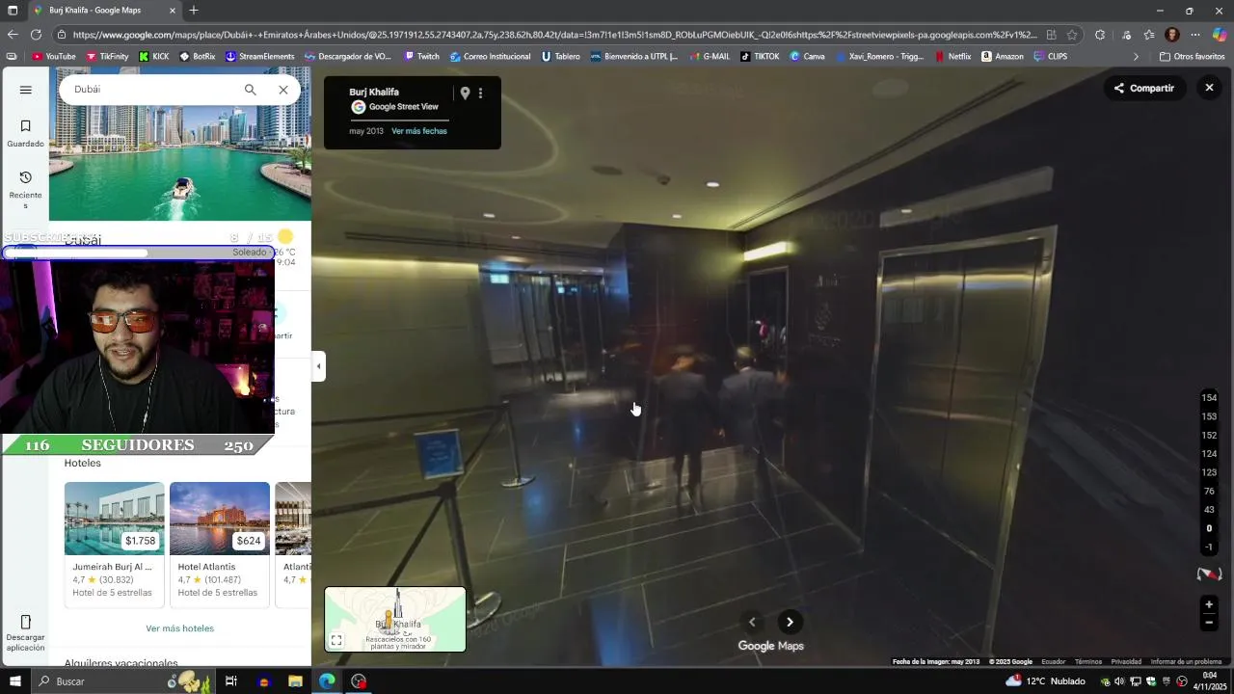Click Informar de un problema link
Image resolution: width=1234 pixels, height=694 pixels.
tap(1186, 662)
